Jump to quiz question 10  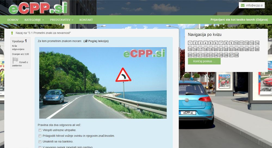click(x=236, y=43)
